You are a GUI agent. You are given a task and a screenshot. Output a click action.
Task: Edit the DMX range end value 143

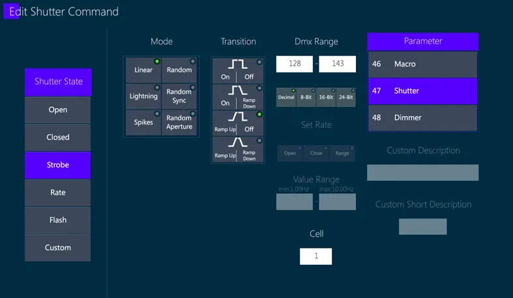[x=337, y=64]
